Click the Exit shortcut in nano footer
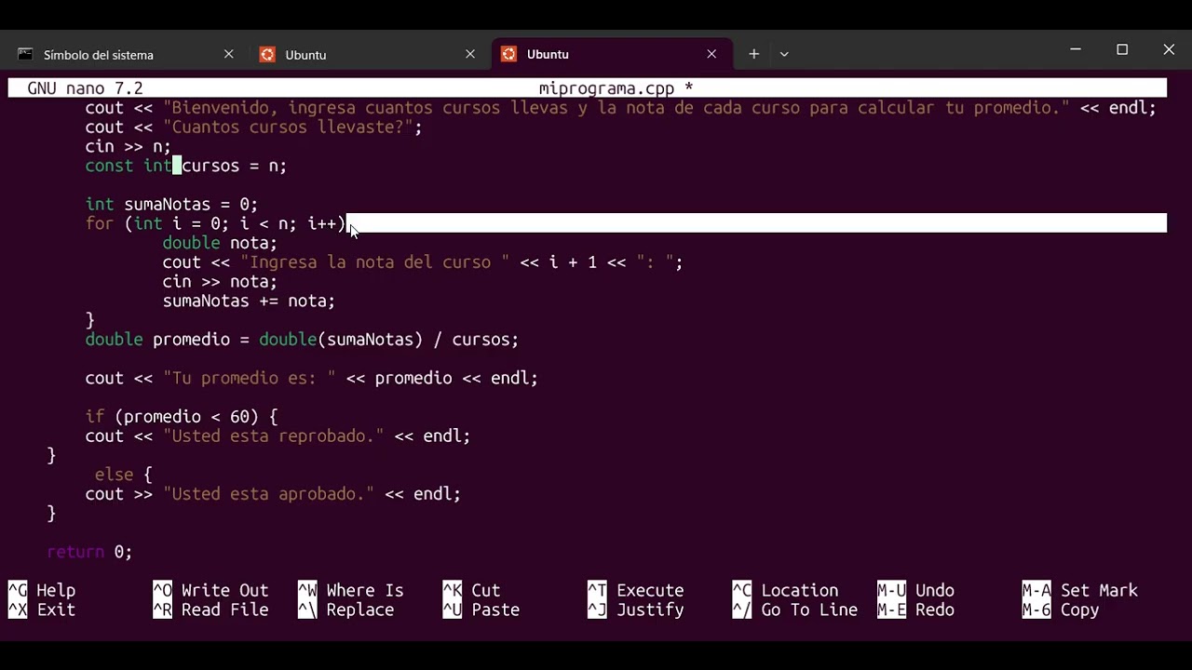Viewport: 1192px width, 670px height. pyautogui.click(x=42, y=610)
